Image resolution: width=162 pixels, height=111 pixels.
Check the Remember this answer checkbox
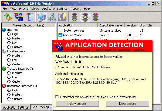pos(57,97)
